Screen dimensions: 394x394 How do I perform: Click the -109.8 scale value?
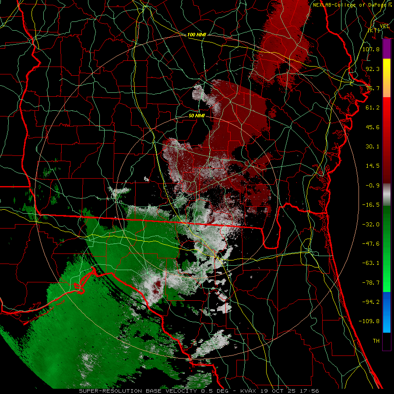coord(369,321)
